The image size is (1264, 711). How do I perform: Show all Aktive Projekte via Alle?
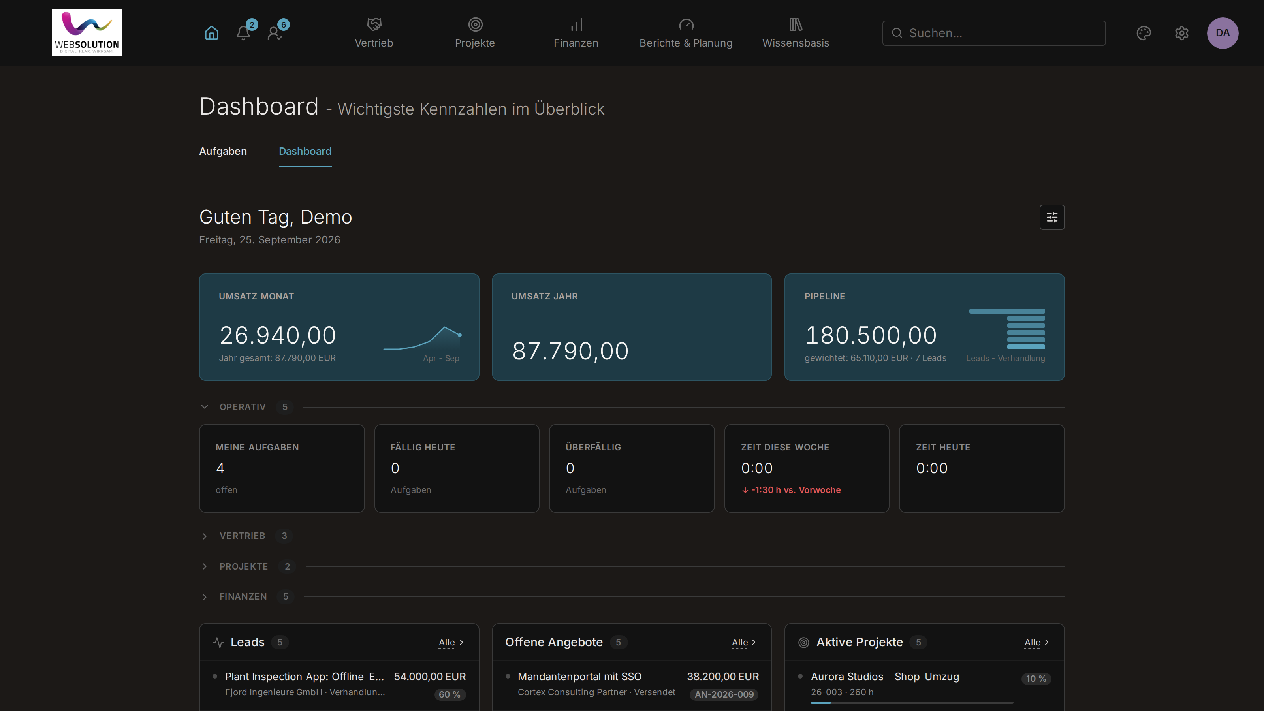(1036, 642)
